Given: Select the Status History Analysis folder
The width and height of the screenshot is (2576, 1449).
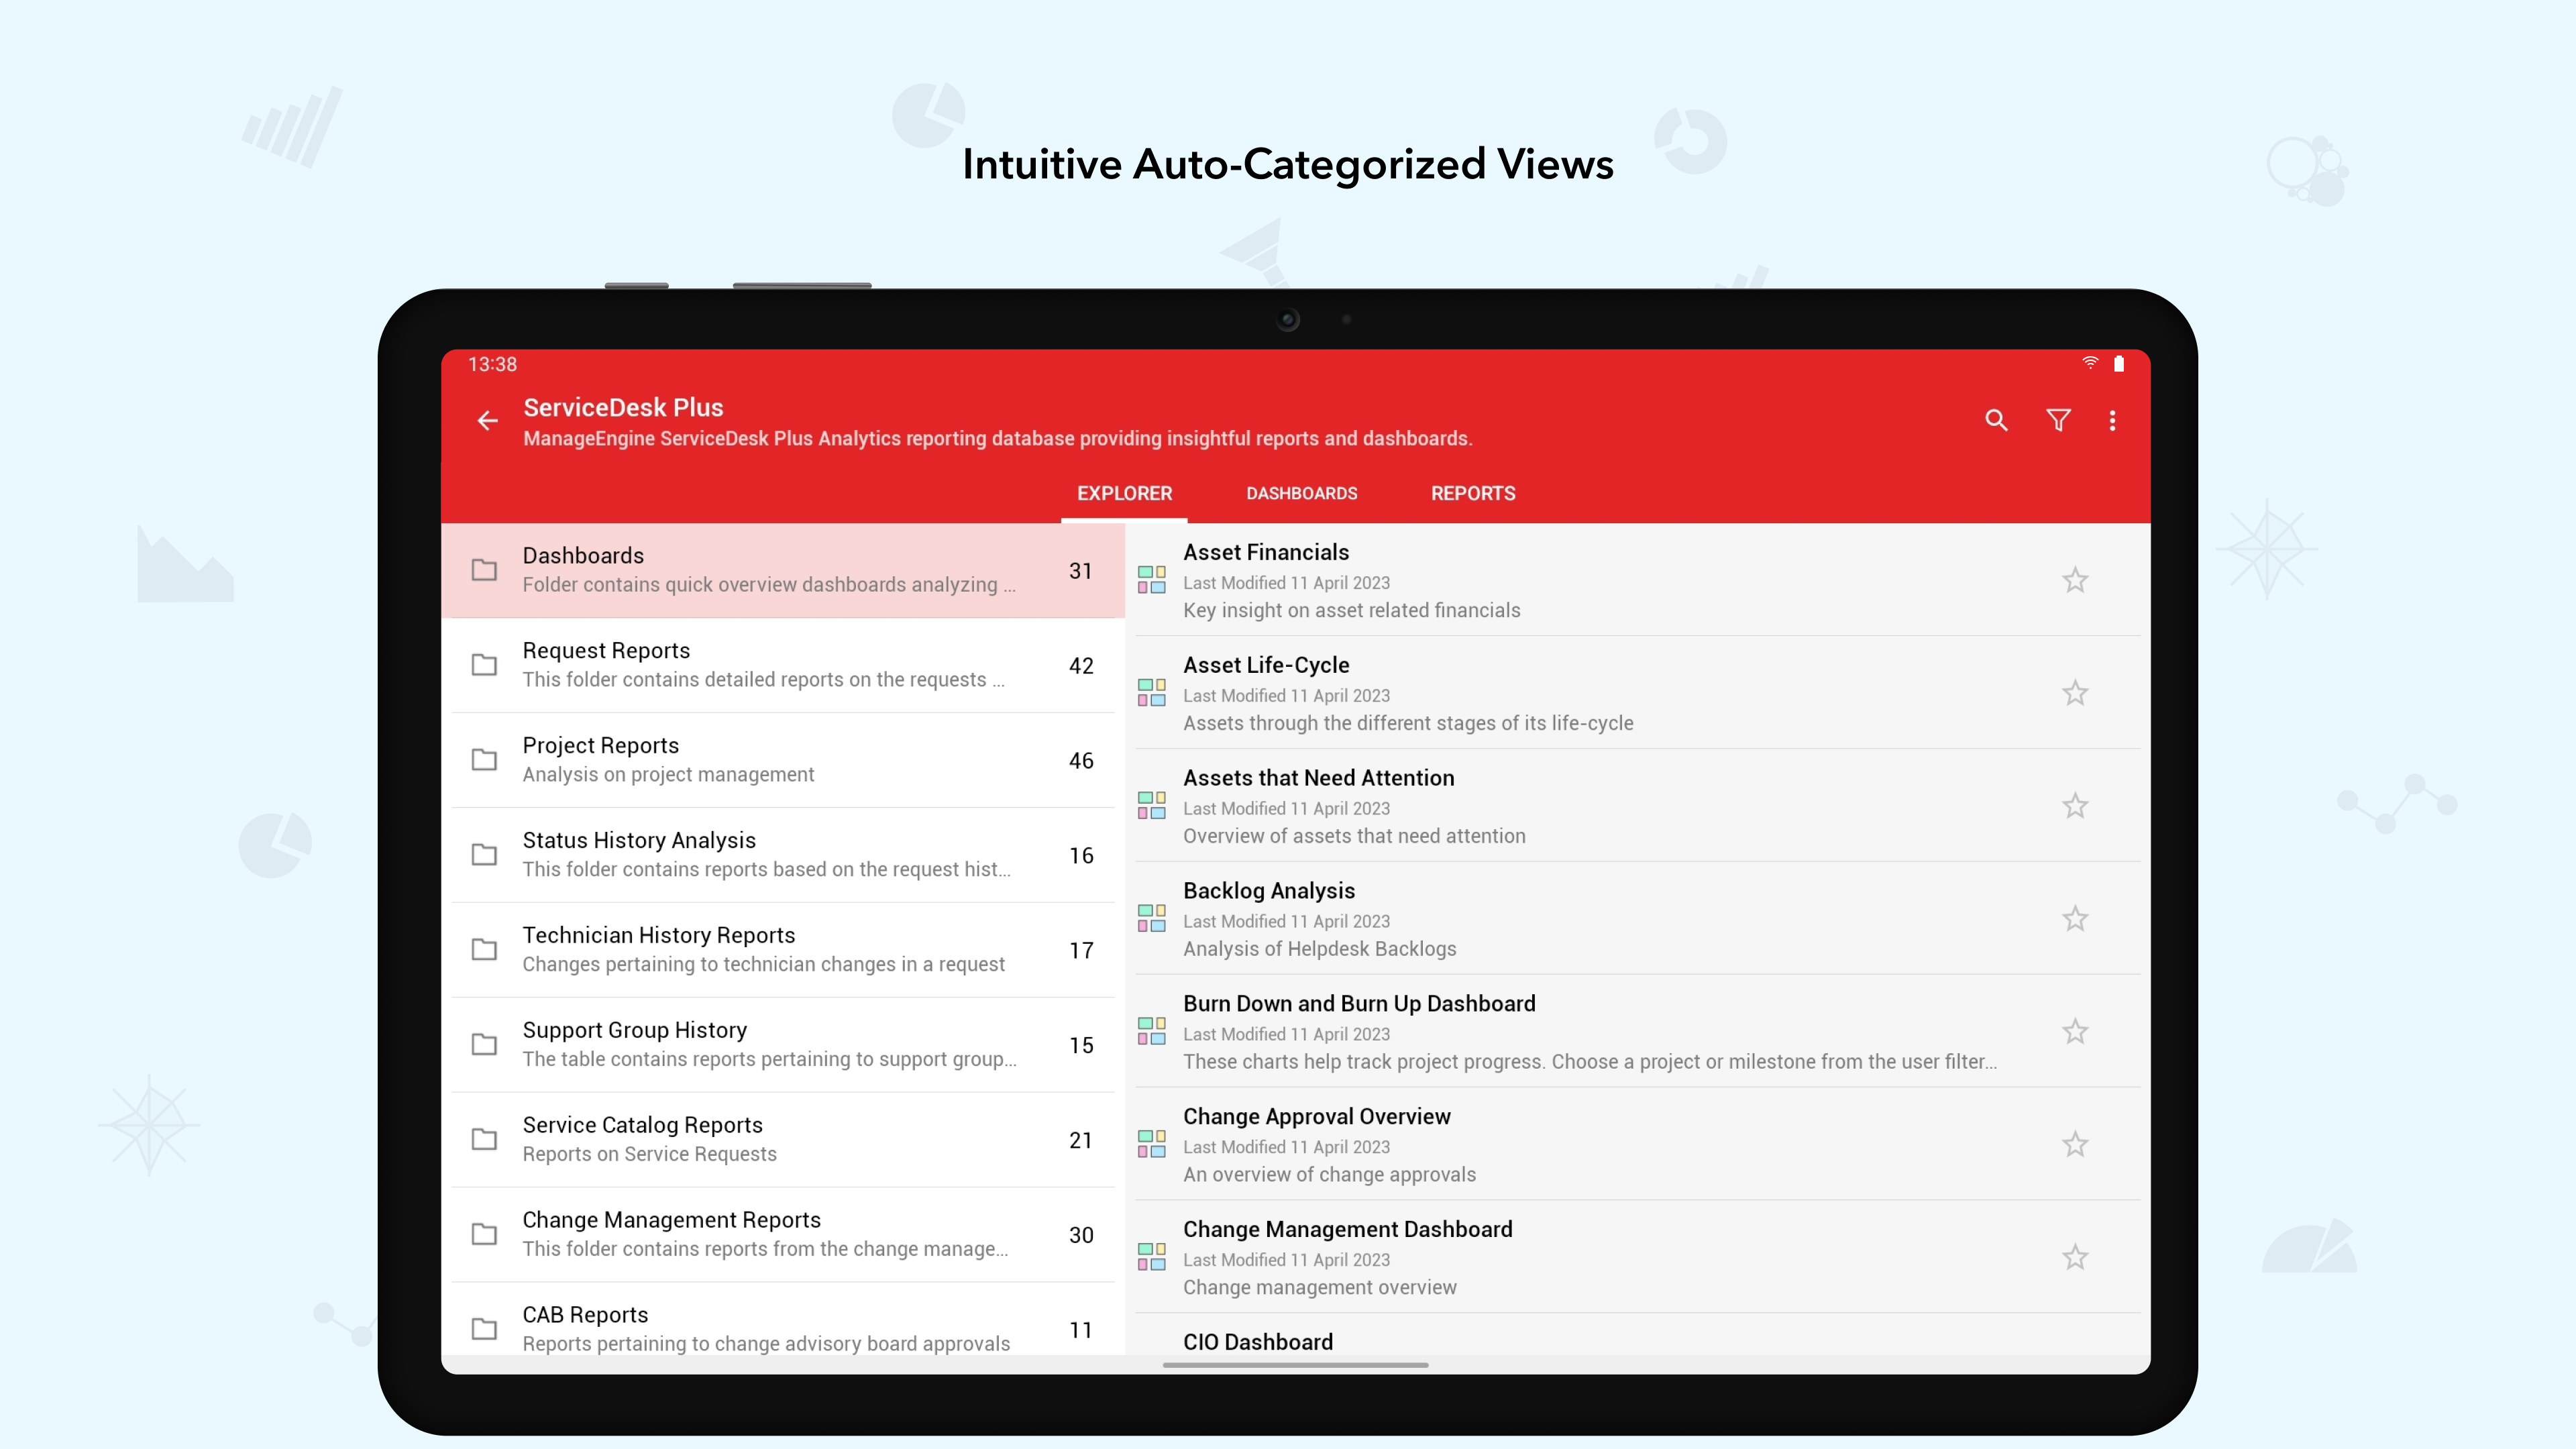Looking at the screenshot, I should 783,855.
